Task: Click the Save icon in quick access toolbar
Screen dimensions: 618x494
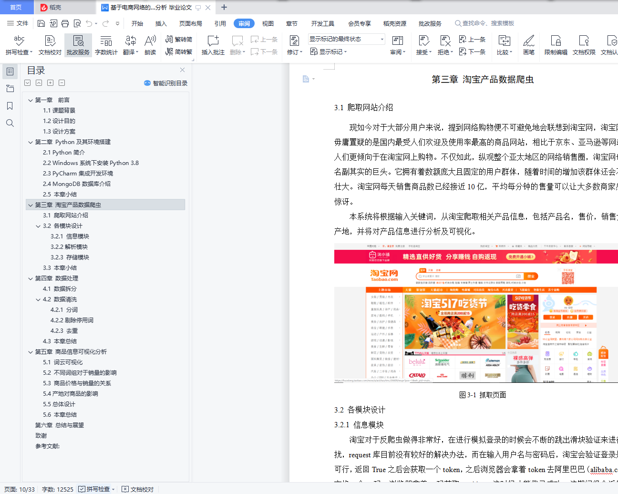Action: (x=41, y=23)
